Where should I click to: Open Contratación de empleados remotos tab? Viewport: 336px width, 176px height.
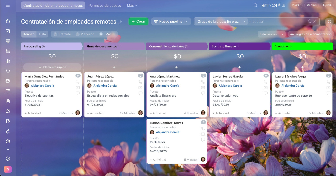pyautogui.click(x=53, y=5)
